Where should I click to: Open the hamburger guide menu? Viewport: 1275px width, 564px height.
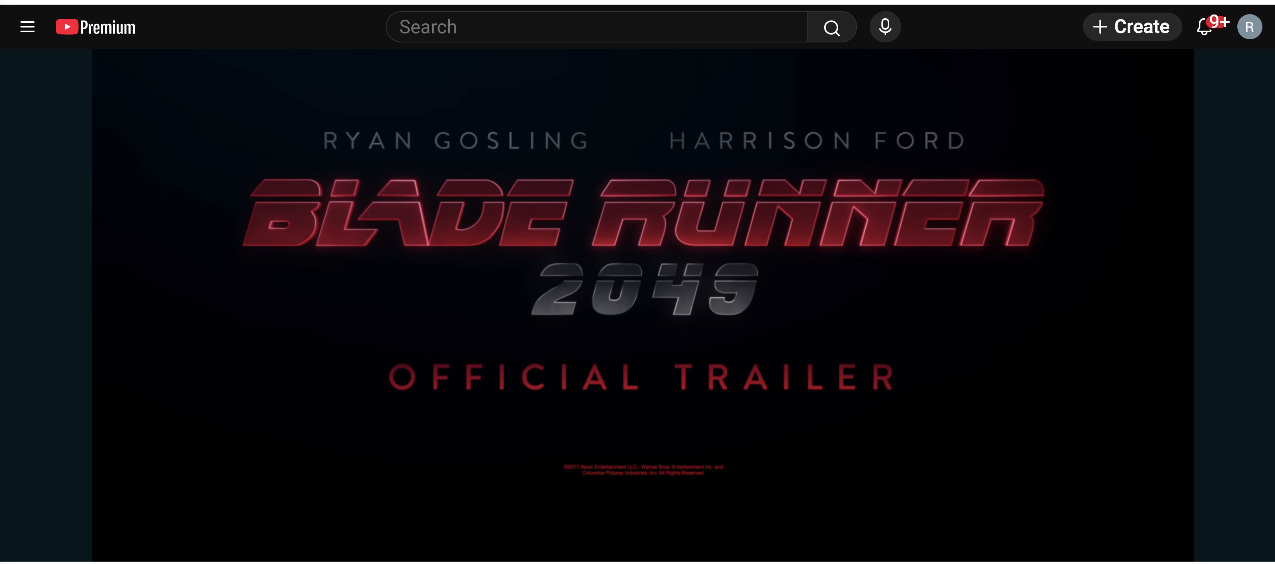[27, 27]
